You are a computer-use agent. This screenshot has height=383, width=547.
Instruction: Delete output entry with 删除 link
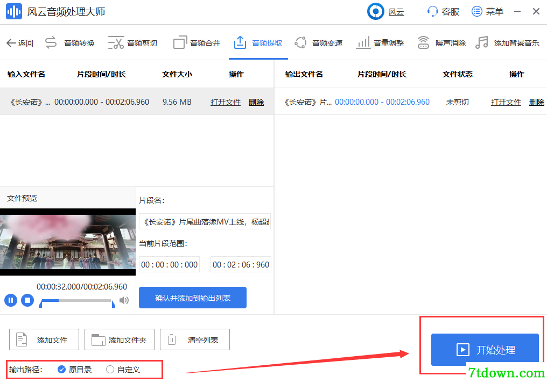click(537, 102)
